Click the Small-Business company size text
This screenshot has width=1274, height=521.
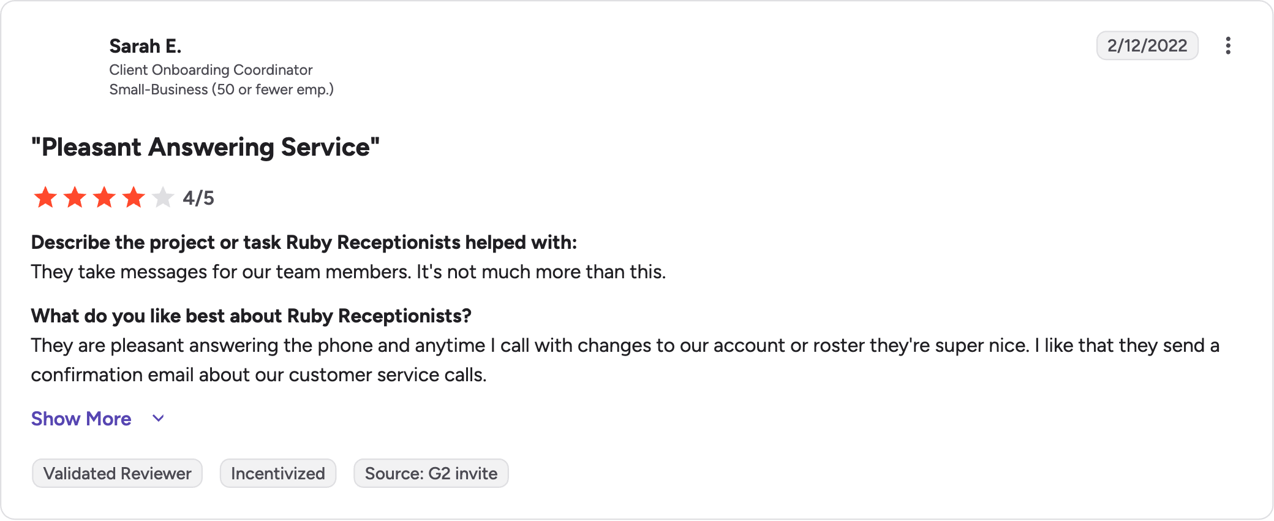pos(221,89)
